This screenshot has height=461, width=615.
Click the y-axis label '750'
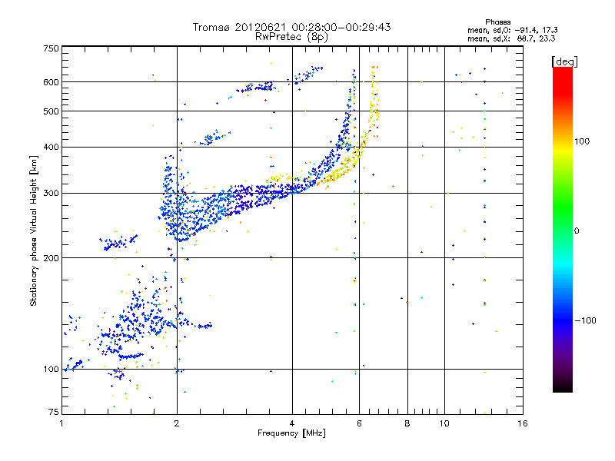tap(51, 48)
